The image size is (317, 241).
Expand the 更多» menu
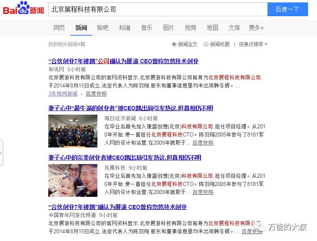click(256, 28)
